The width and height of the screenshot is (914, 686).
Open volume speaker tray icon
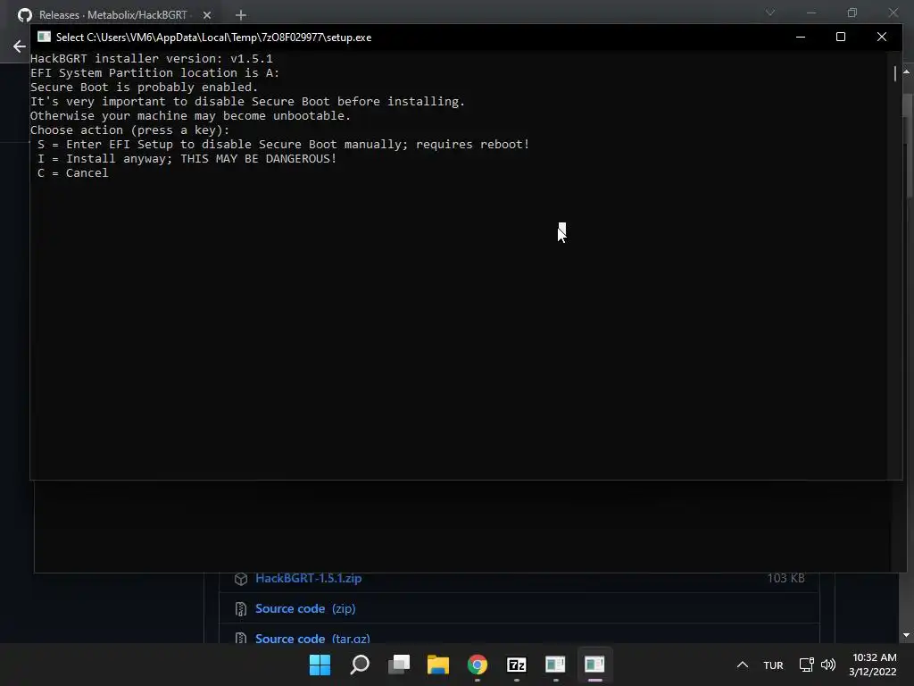(x=827, y=665)
